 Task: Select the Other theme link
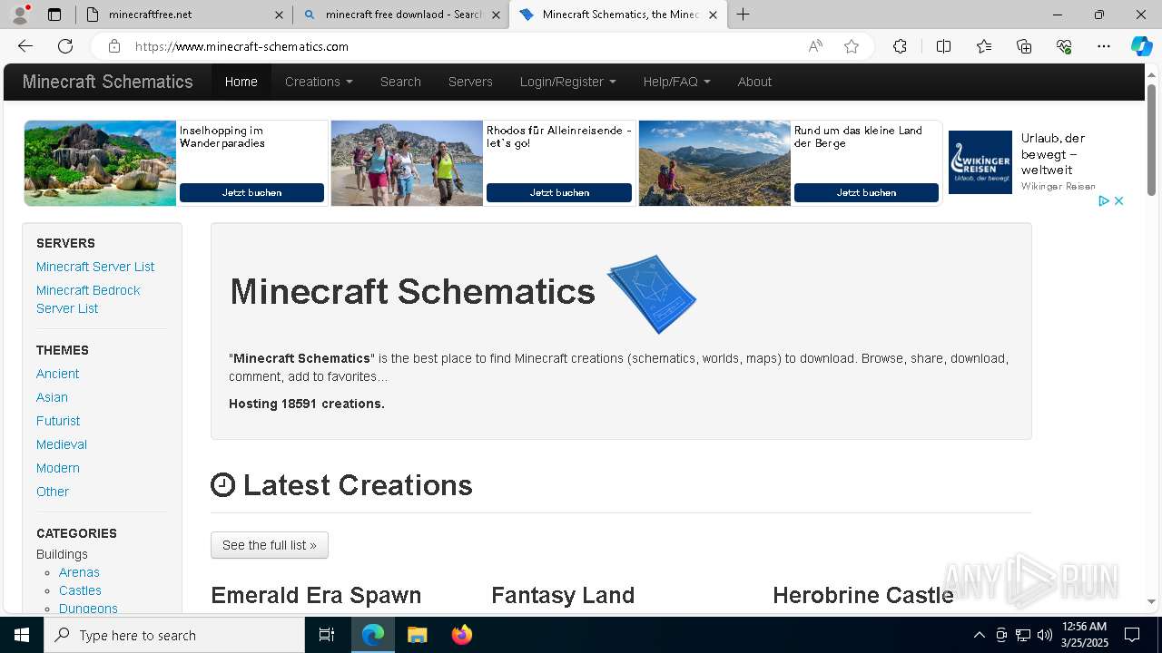tap(53, 492)
